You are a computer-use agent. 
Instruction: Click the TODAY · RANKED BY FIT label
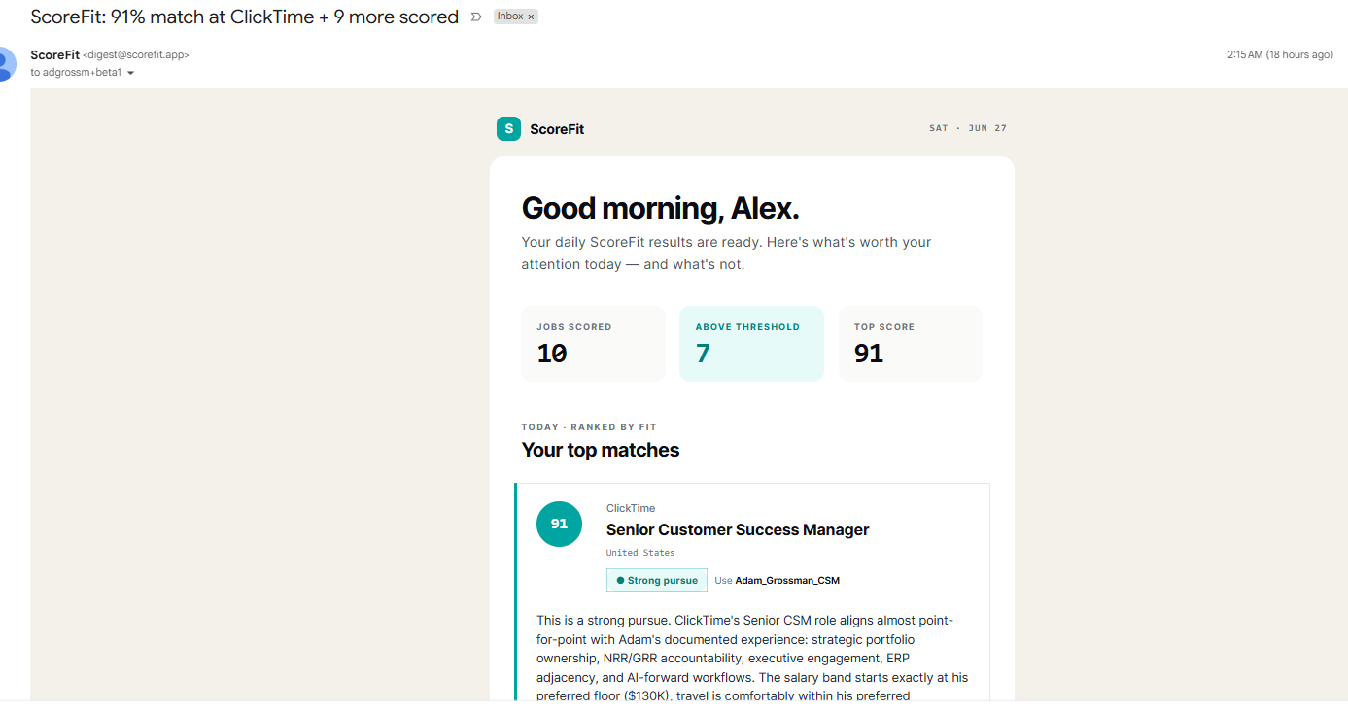pyautogui.click(x=589, y=427)
